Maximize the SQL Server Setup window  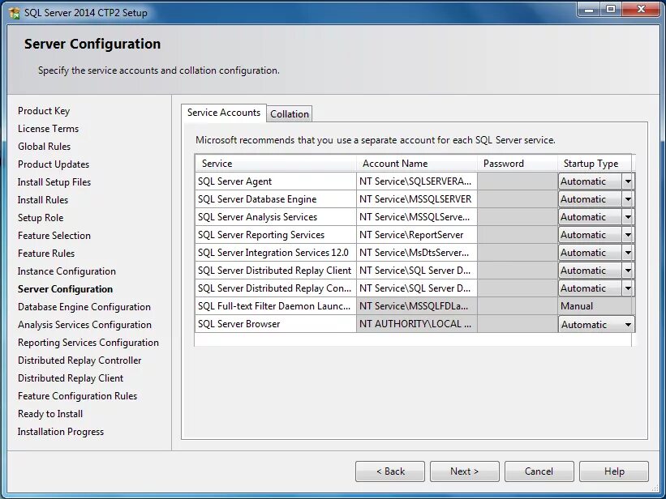[x=610, y=10]
